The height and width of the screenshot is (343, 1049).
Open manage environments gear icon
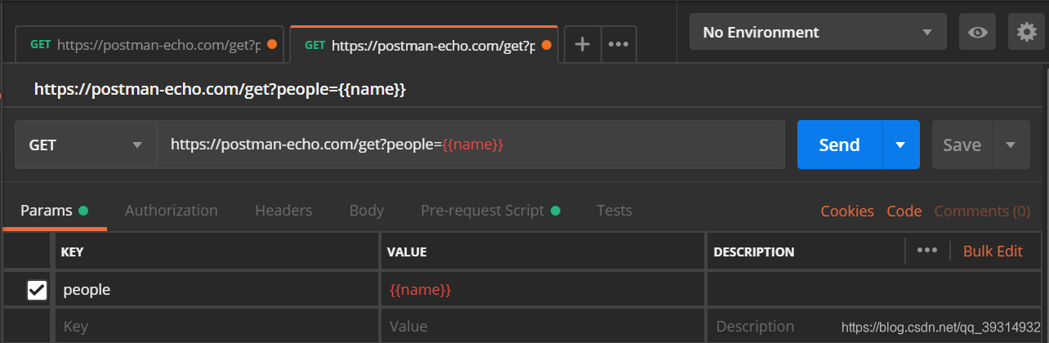coord(1026,32)
